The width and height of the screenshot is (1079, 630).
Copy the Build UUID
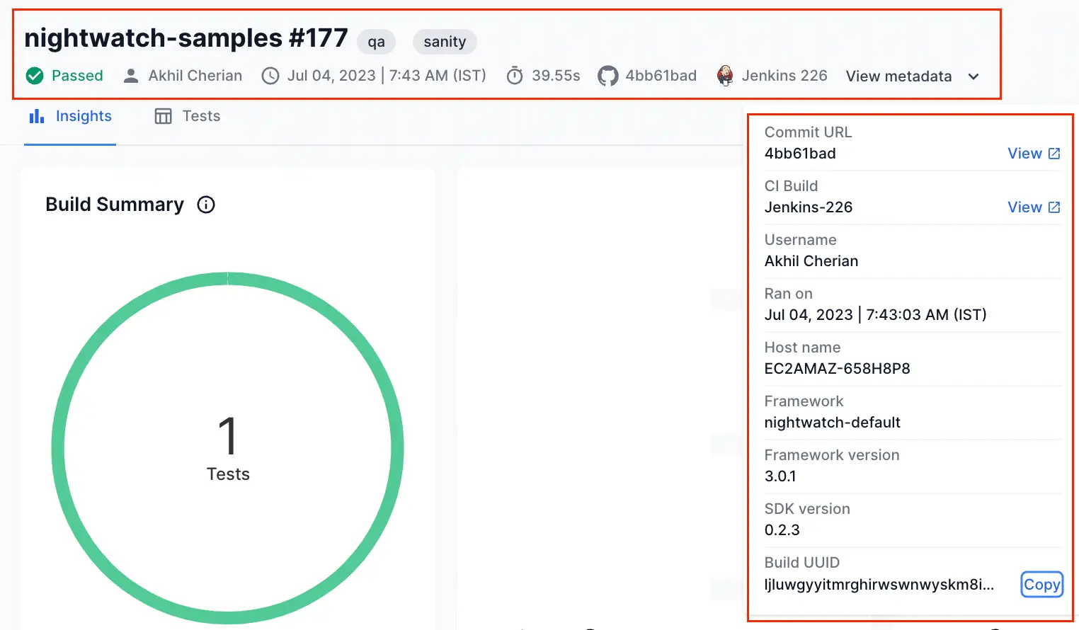1041,585
